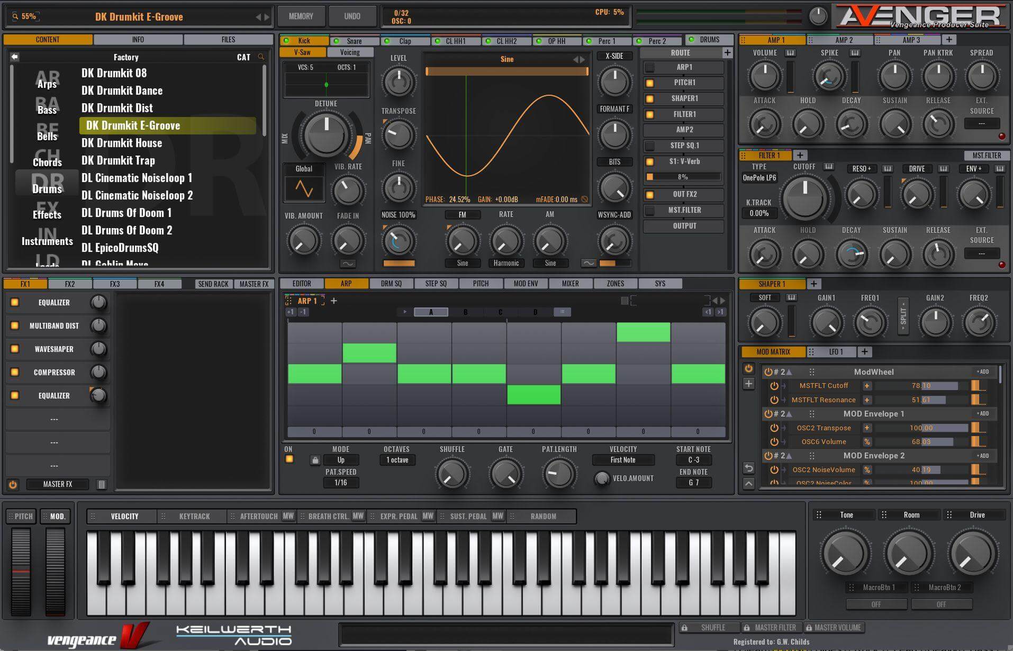Toggle the Kick drum slot LED
1013x651 pixels.
point(286,41)
